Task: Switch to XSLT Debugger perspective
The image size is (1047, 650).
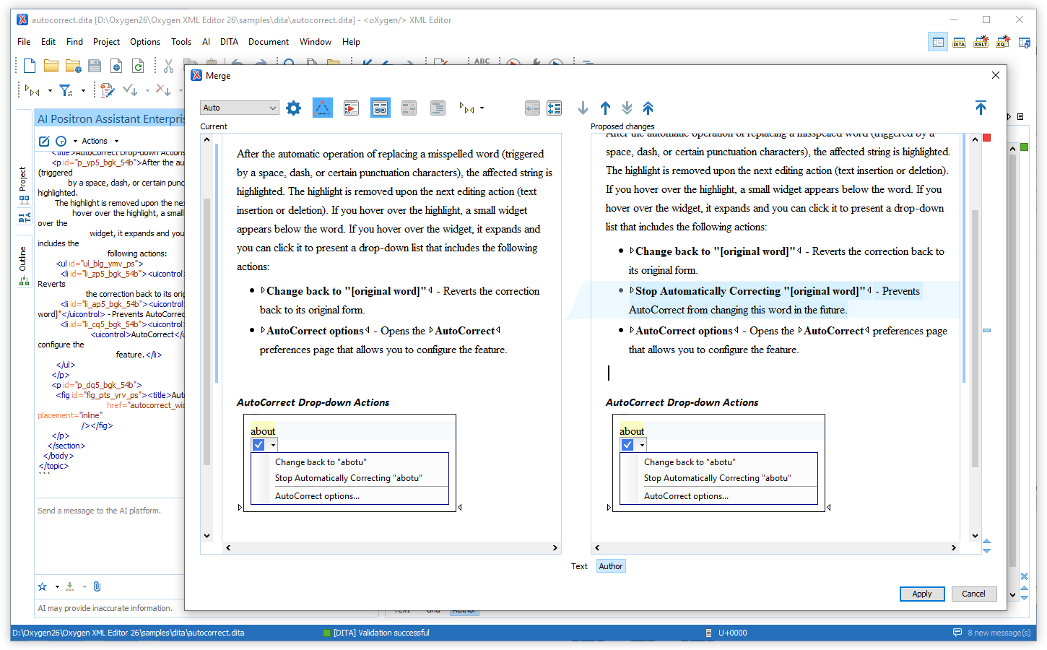Action: tap(981, 43)
